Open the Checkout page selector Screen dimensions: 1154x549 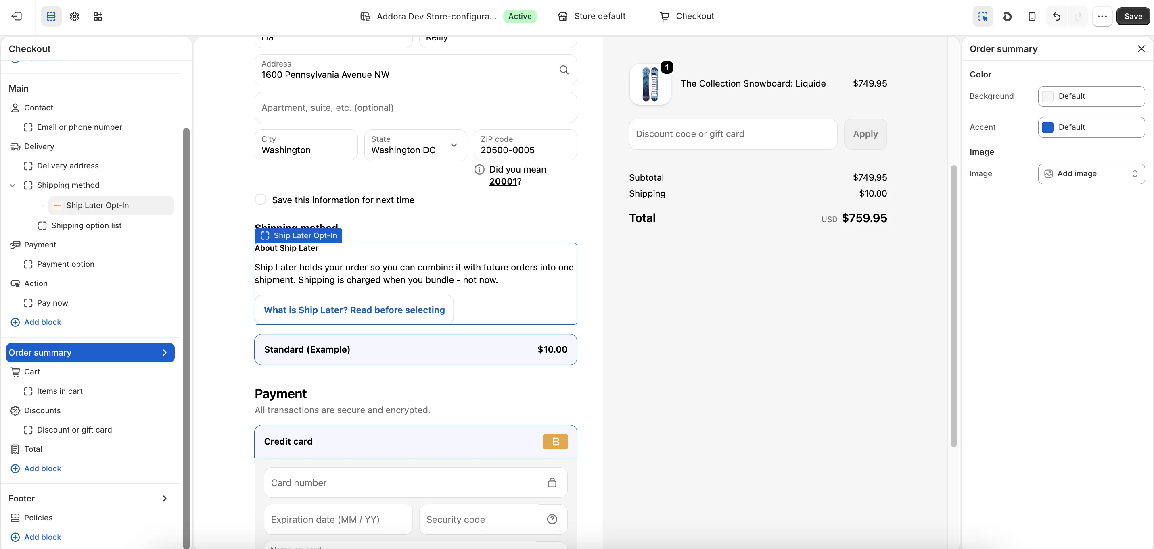pyautogui.click(x=687, y=16)
